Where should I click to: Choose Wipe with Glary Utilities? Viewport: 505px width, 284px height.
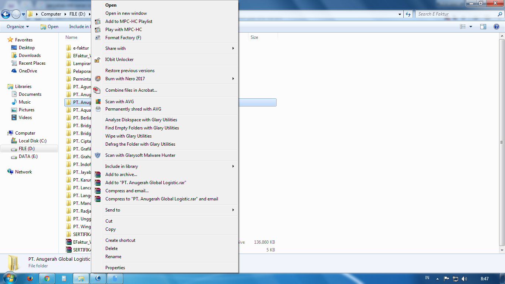128,136
